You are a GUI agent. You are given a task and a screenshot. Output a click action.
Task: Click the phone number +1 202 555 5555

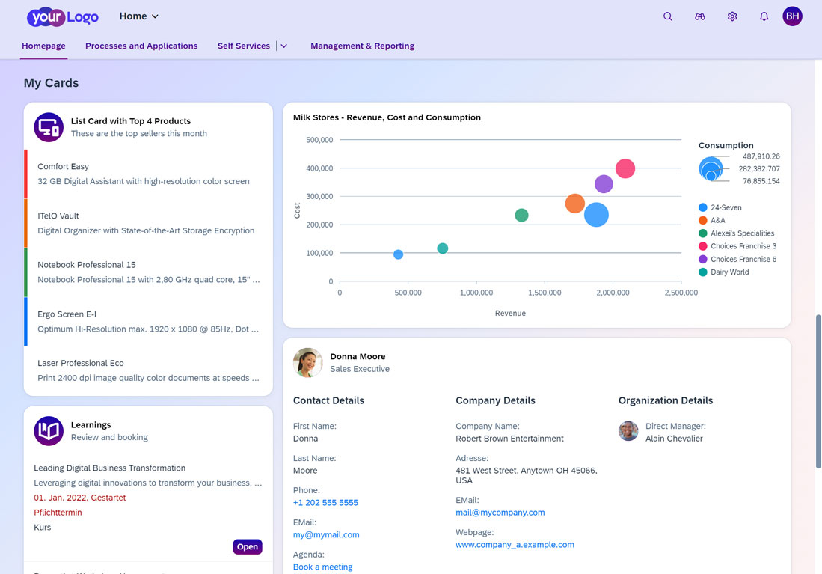point(325,503)
